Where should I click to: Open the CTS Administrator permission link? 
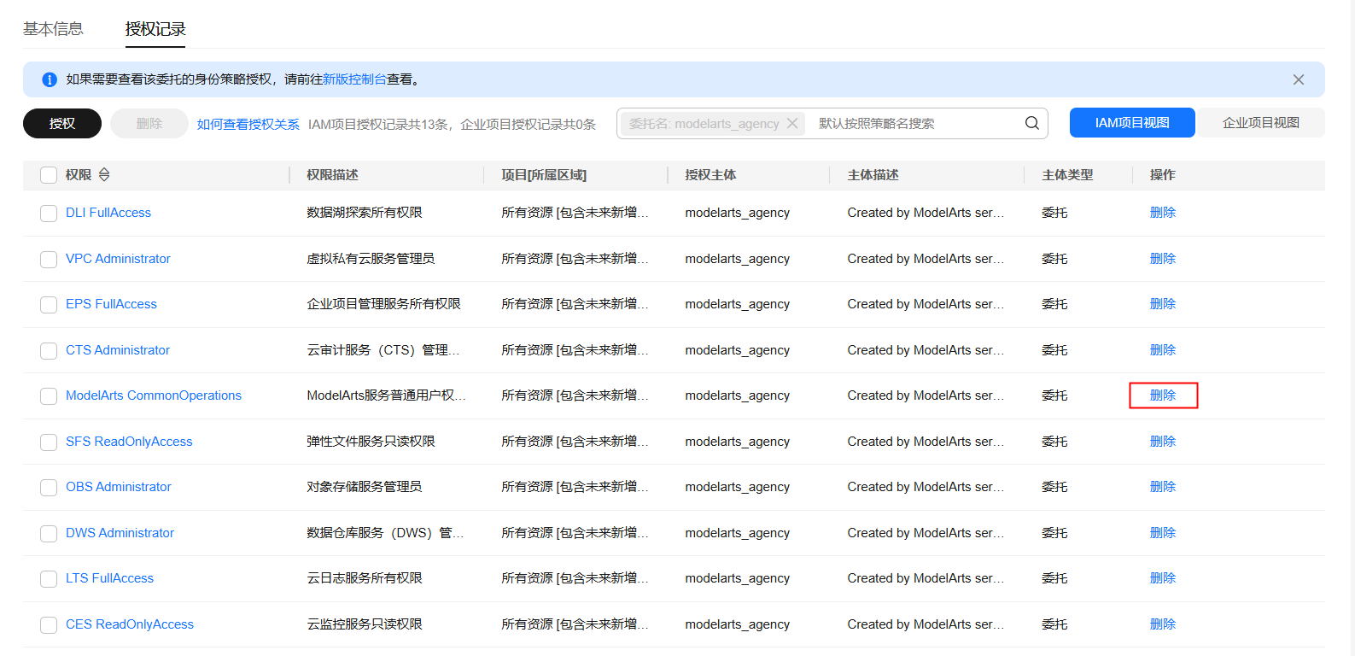118,350
